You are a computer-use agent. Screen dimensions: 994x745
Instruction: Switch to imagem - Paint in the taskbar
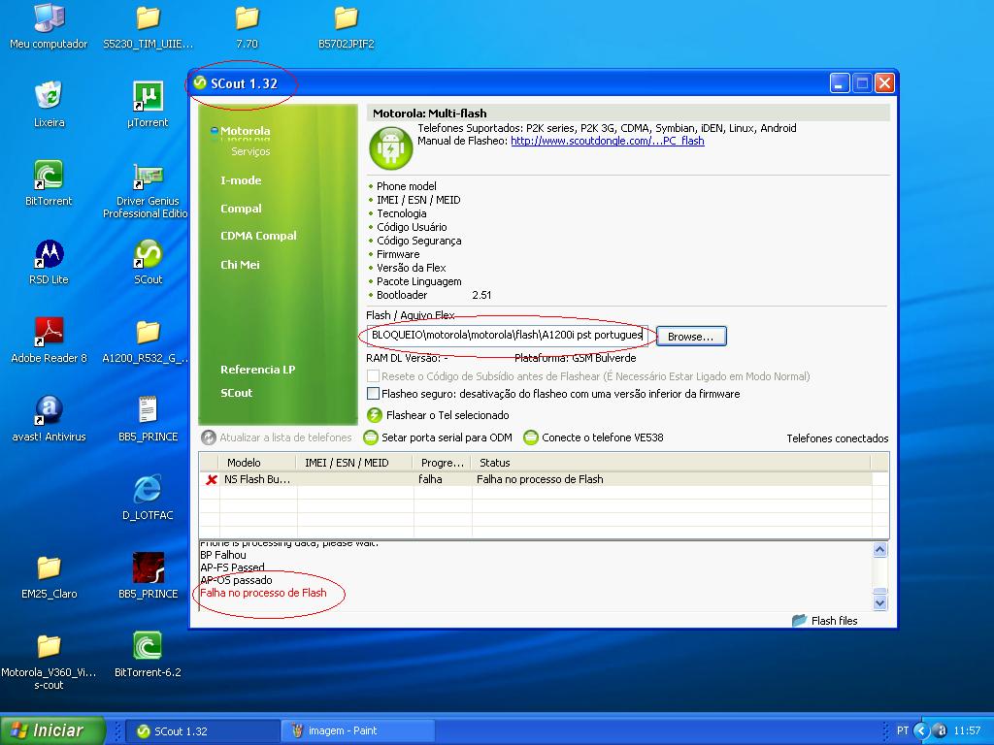pos(358,731)
